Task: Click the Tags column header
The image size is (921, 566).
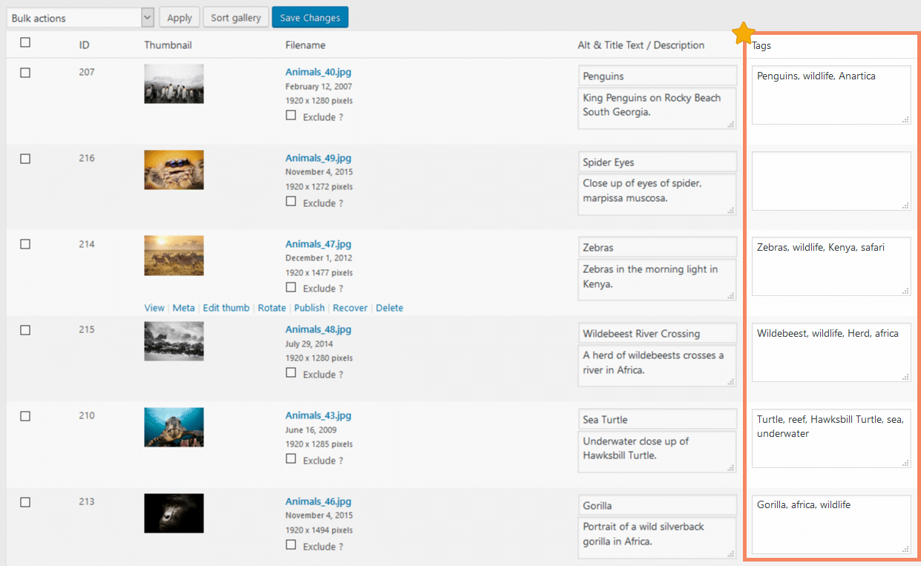Action: coord(761,45)
